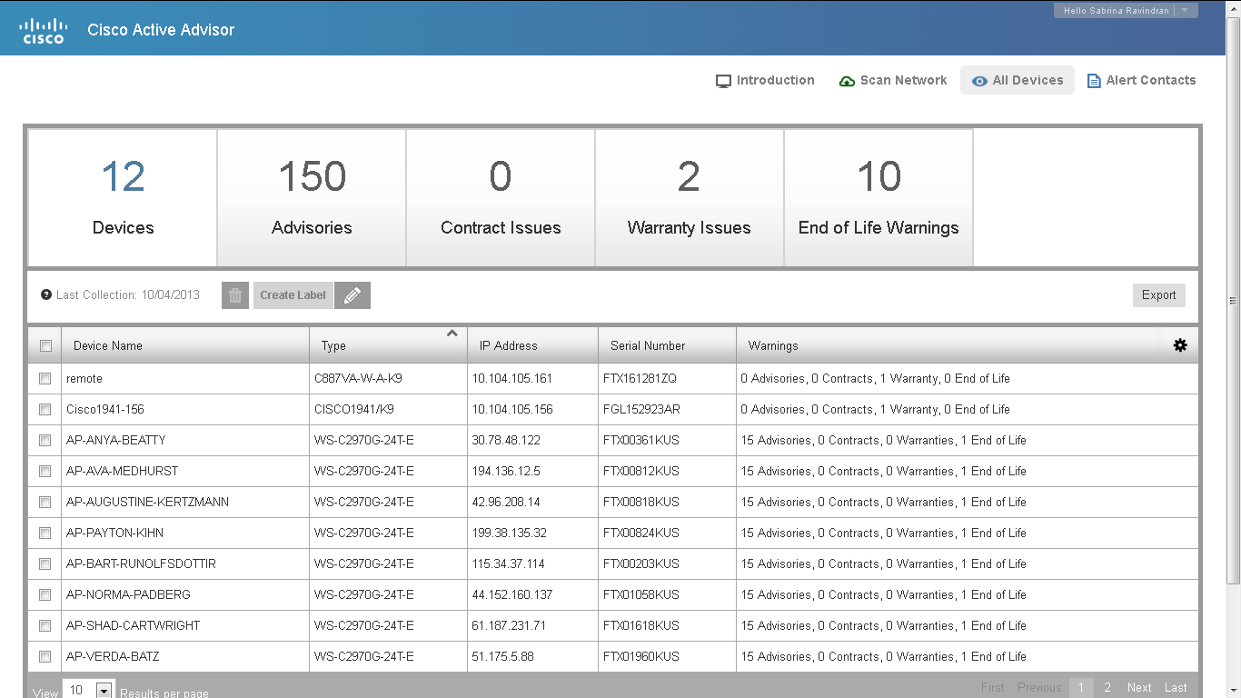Click the Introduction monitor icon

pyautogui.click(x=723, y=81)
